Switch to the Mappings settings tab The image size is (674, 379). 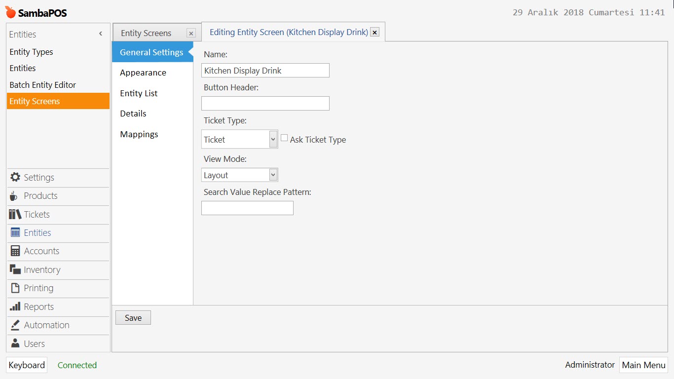[x=139, y=134]
